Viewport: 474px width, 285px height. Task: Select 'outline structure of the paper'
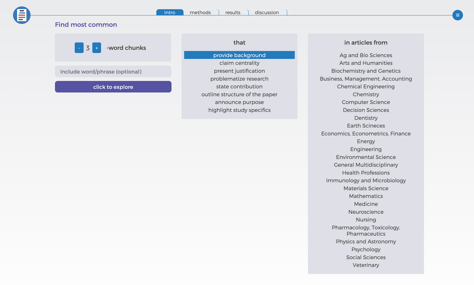(239, 94)
